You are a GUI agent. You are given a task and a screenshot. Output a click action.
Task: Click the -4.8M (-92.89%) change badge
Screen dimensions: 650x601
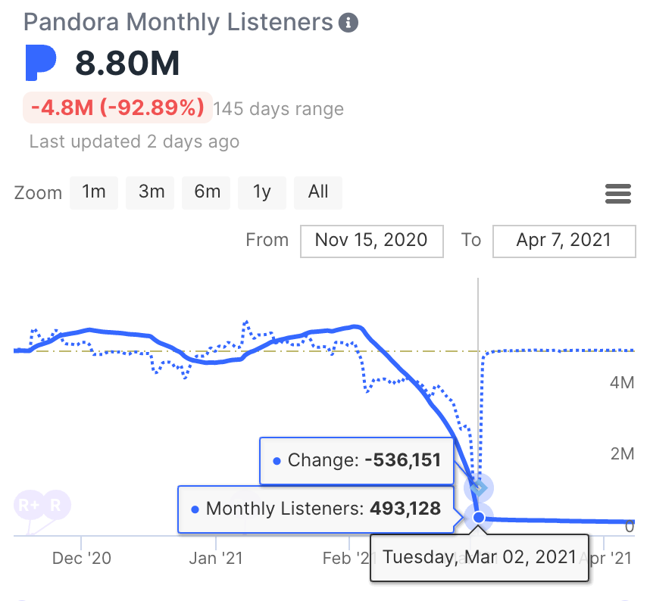click(115, 107)
